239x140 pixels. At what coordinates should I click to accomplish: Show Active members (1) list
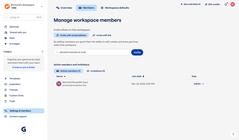click(68, 71)
